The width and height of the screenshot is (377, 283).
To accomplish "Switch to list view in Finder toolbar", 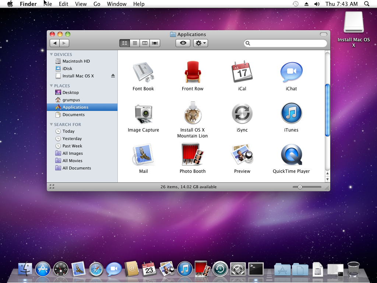I will (x=135, y=43).
